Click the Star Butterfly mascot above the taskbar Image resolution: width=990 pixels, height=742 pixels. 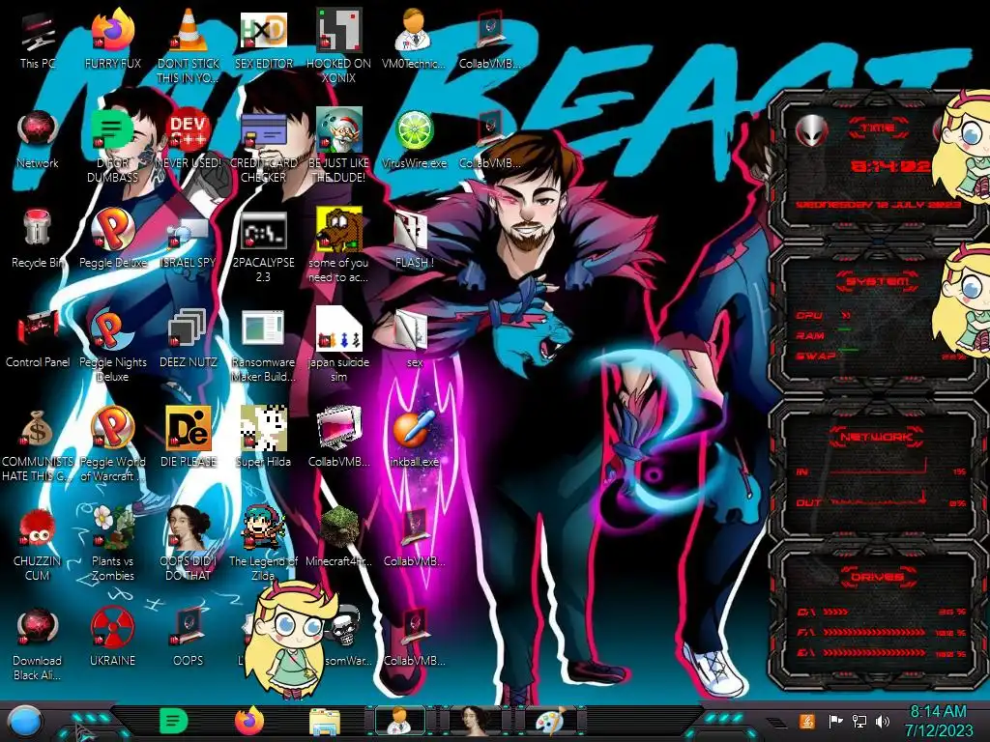tap(290, 639)
